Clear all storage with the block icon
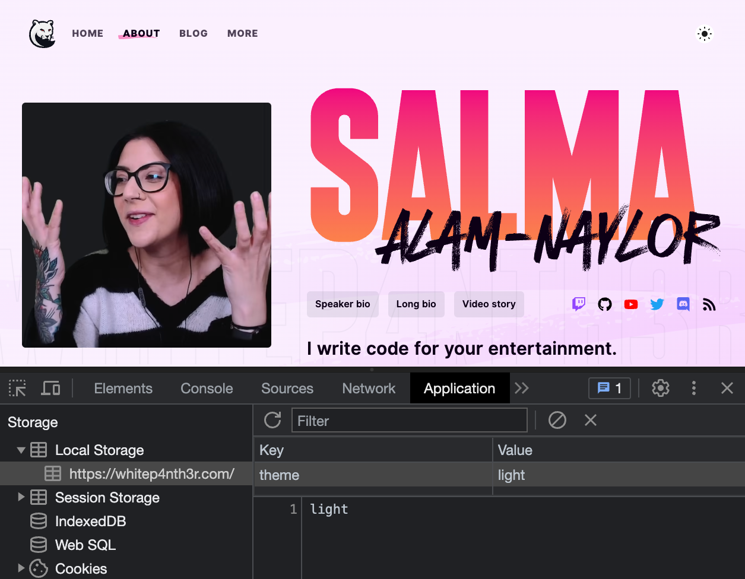 tap(557, 420)
